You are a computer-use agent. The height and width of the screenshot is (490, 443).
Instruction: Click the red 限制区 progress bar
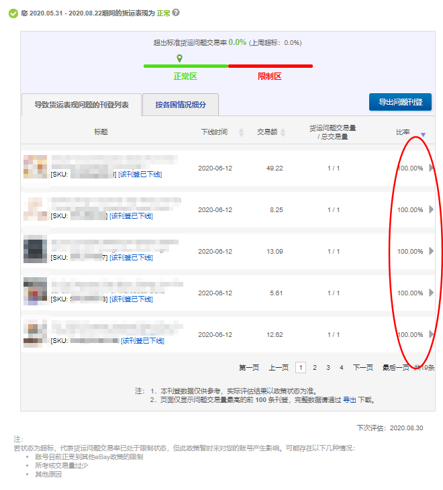[x=270, y=66]
